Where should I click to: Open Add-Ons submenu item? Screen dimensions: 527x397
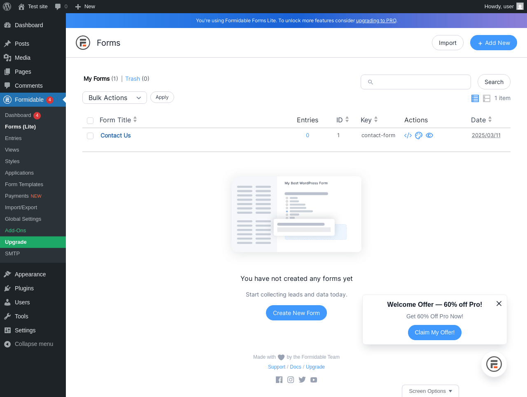click(x=33, y=231)
